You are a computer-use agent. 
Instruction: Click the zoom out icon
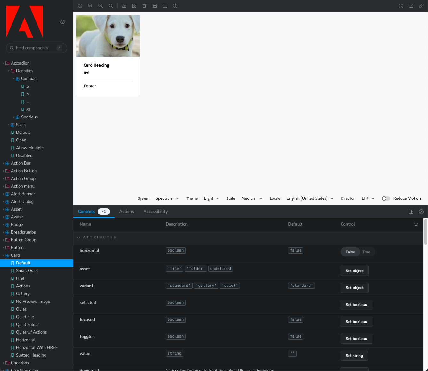[x=101, y=6]
